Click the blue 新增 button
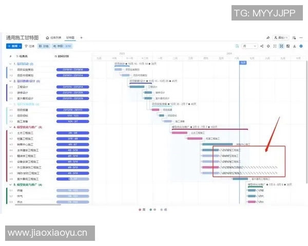308x246 pixels. pos(13,46)
